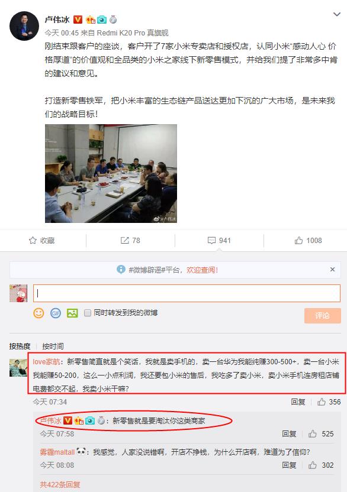Open the emoji picker in comment box
The image size is (347, 492).
pos(38,313)
